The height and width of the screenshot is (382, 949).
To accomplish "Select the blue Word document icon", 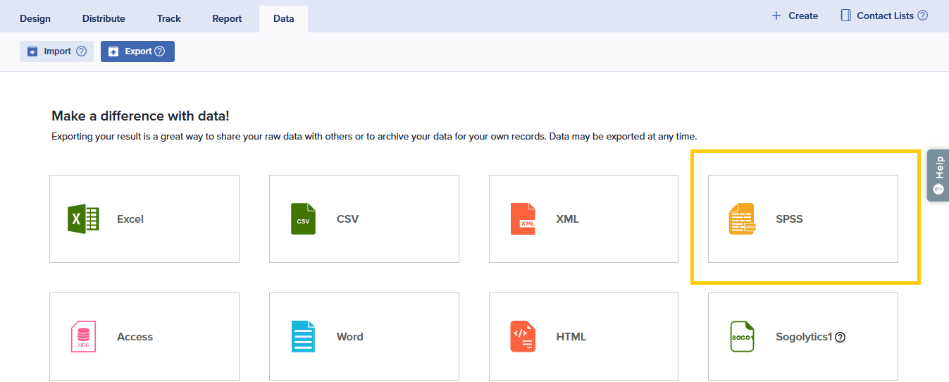I will tap(303, 337).
